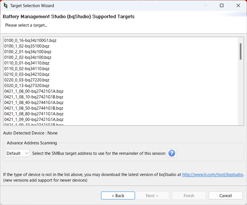Open the ti.com/tool/bqstudio download link
This screenshot has width=247, height=205.
[212, 175]
